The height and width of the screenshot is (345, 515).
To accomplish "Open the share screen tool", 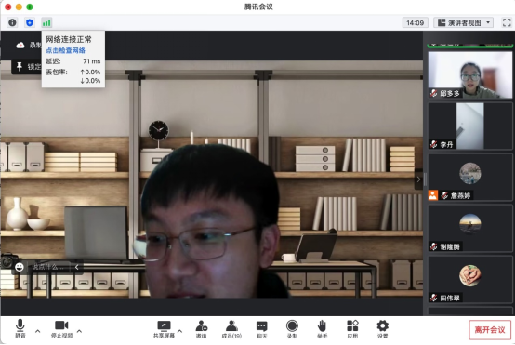I will [x=164, y=329].
